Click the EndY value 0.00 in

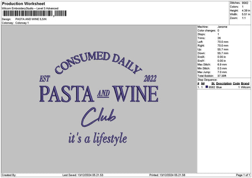[221, 61]
